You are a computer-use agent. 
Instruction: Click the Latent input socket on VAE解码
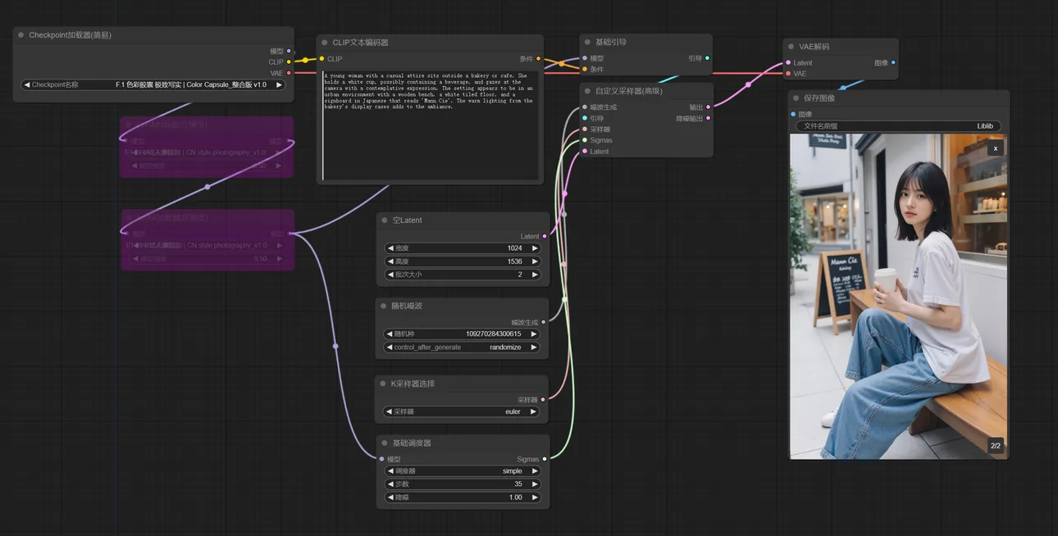tap(788, 62)
